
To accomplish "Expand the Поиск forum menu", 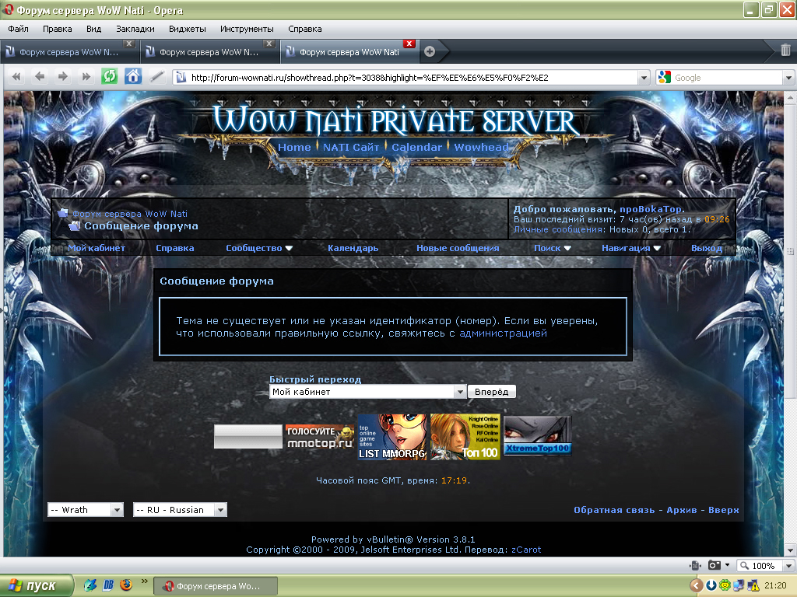I will [x=553, y=248].
